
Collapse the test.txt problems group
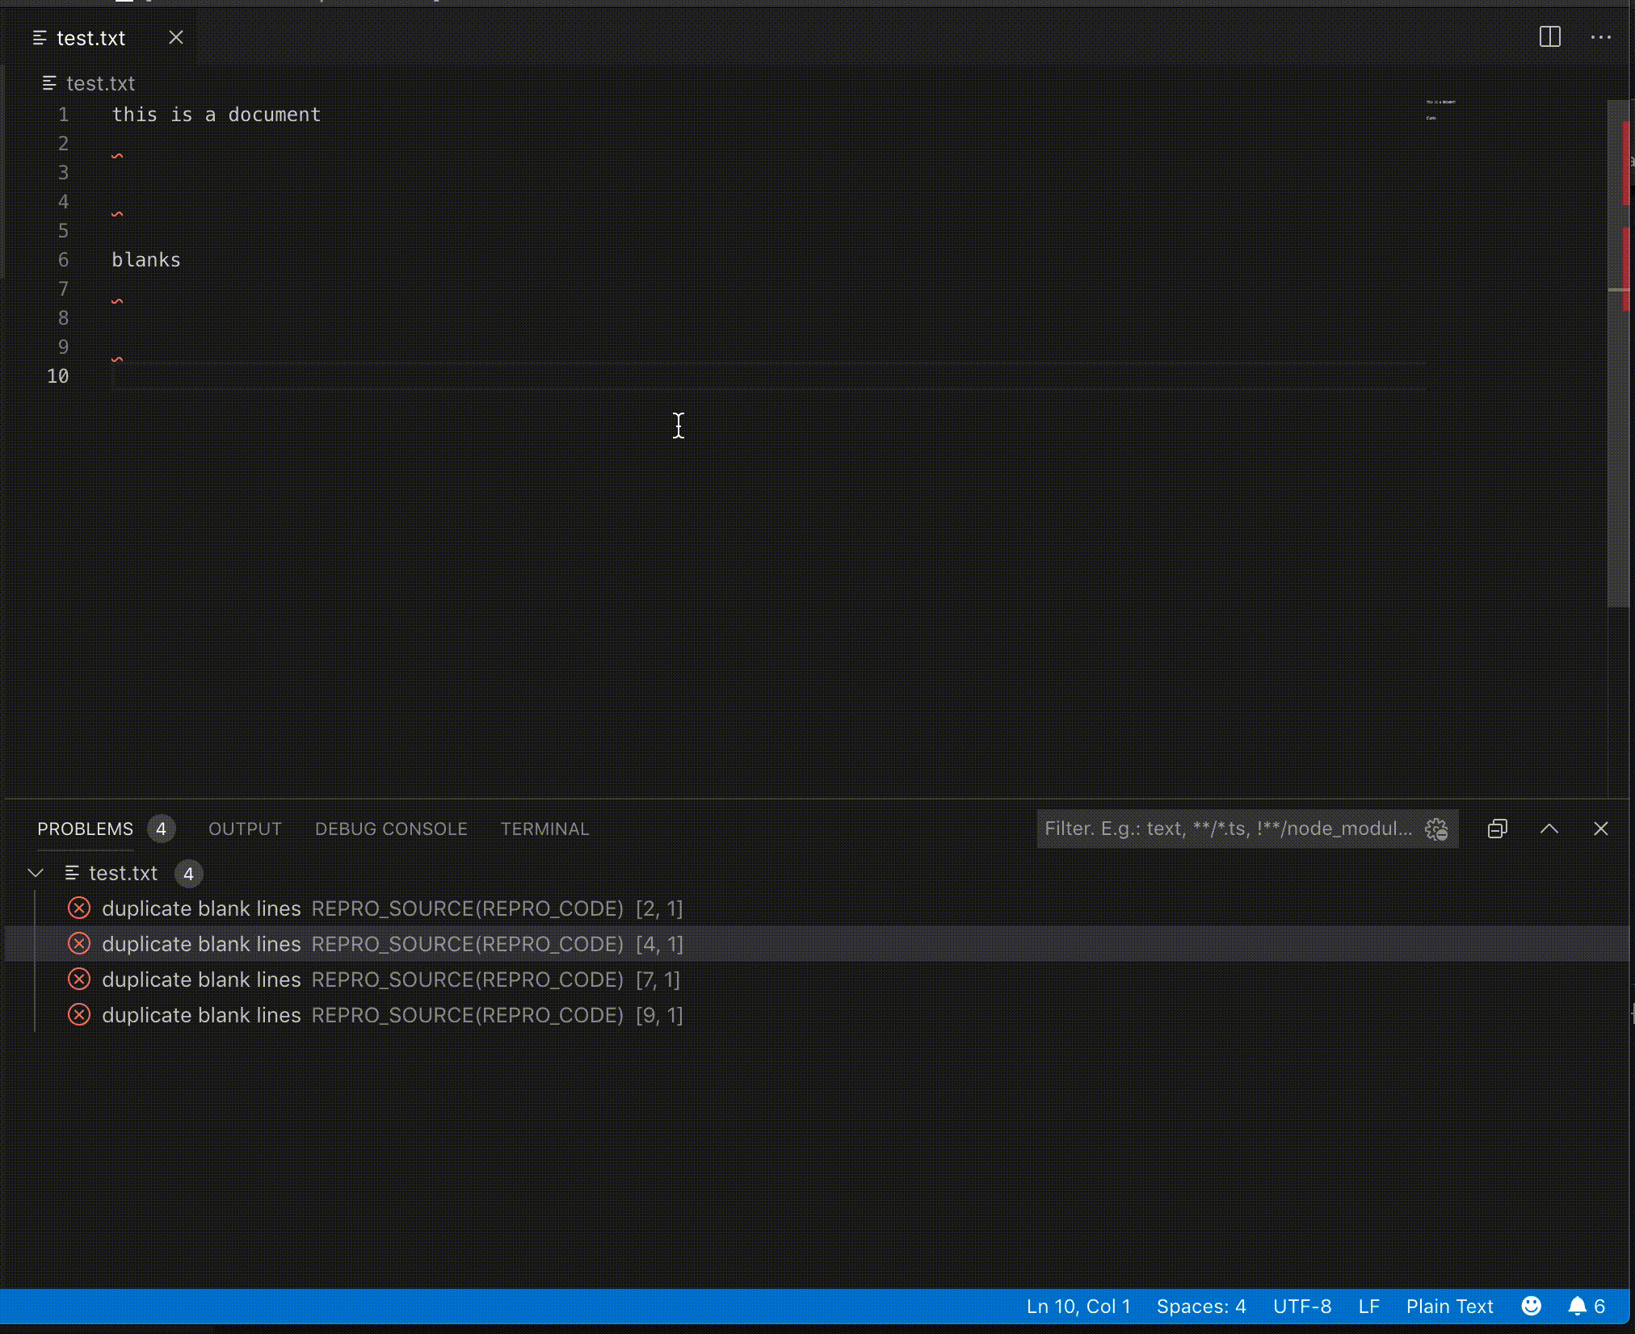(36, 873)
